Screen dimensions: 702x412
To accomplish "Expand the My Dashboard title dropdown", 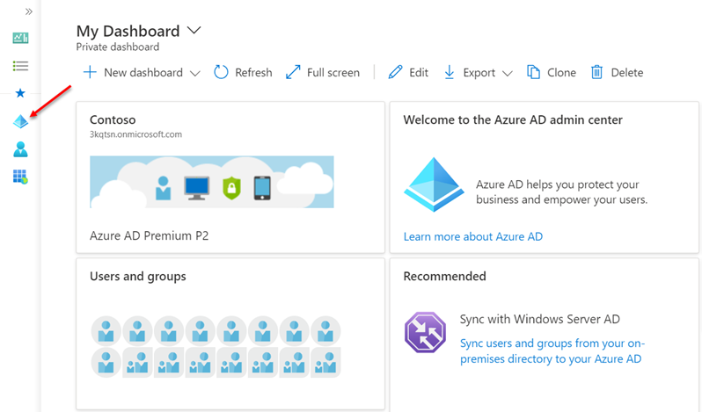I will point(194,31).
